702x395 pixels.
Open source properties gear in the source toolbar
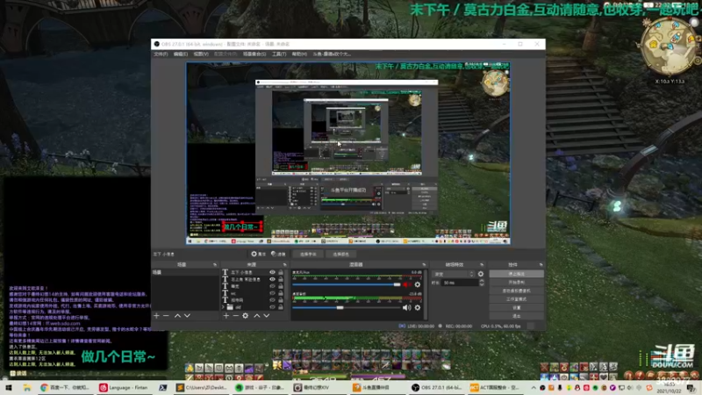pyautogui.click(x=258, y=254)
